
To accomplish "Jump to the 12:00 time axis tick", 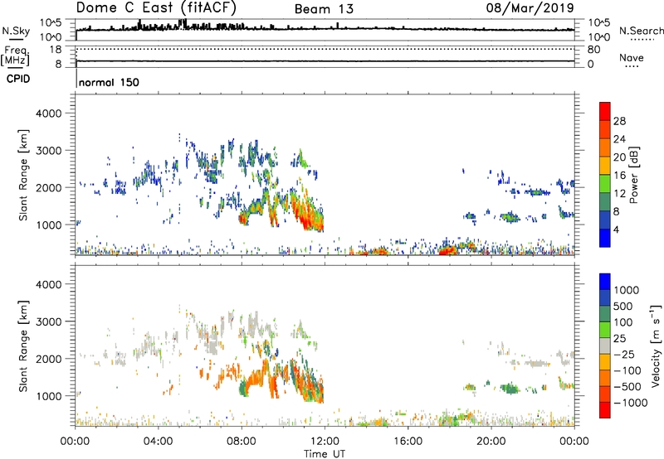I will tap(325, 442).
